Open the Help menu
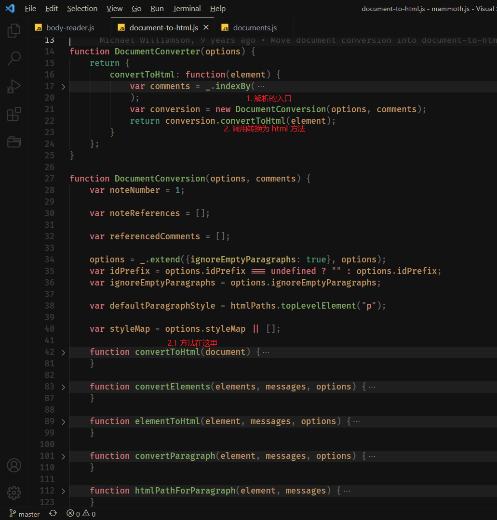This screenshot has height=520, width=497. [218, 9]
